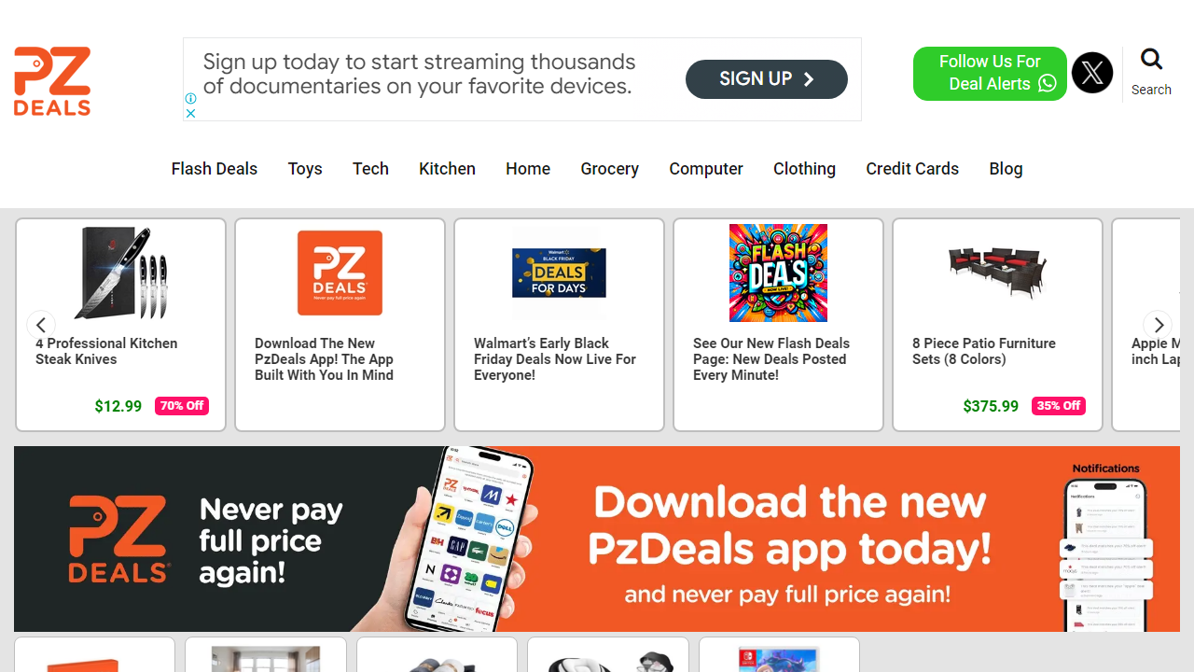Visit the Blog link
The image size is (1194, 672).
tap(1006, 169)
